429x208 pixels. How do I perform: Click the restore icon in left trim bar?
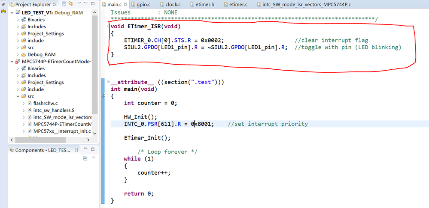[x=3, y=4]
